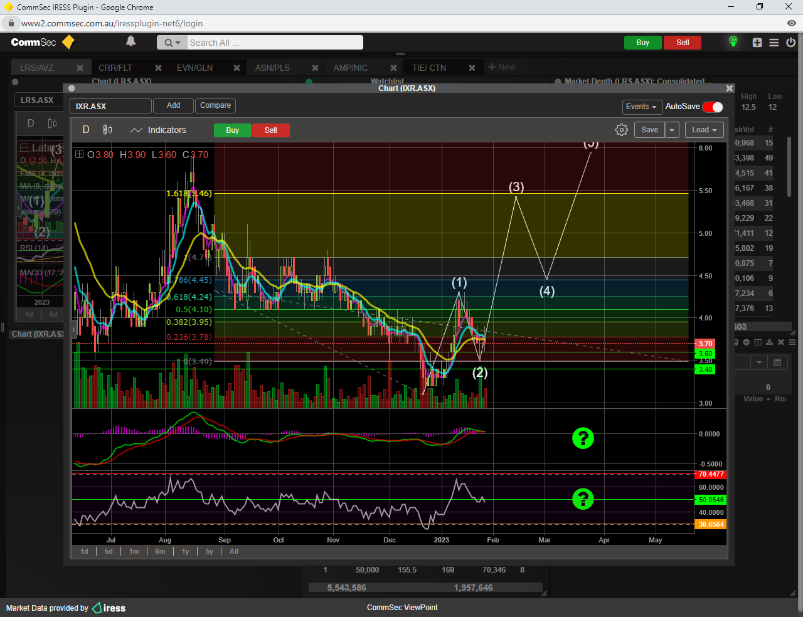Screen dimensions: 803x617
Task: Close the IXR.ASX chart window
Action: click(729, 88)
